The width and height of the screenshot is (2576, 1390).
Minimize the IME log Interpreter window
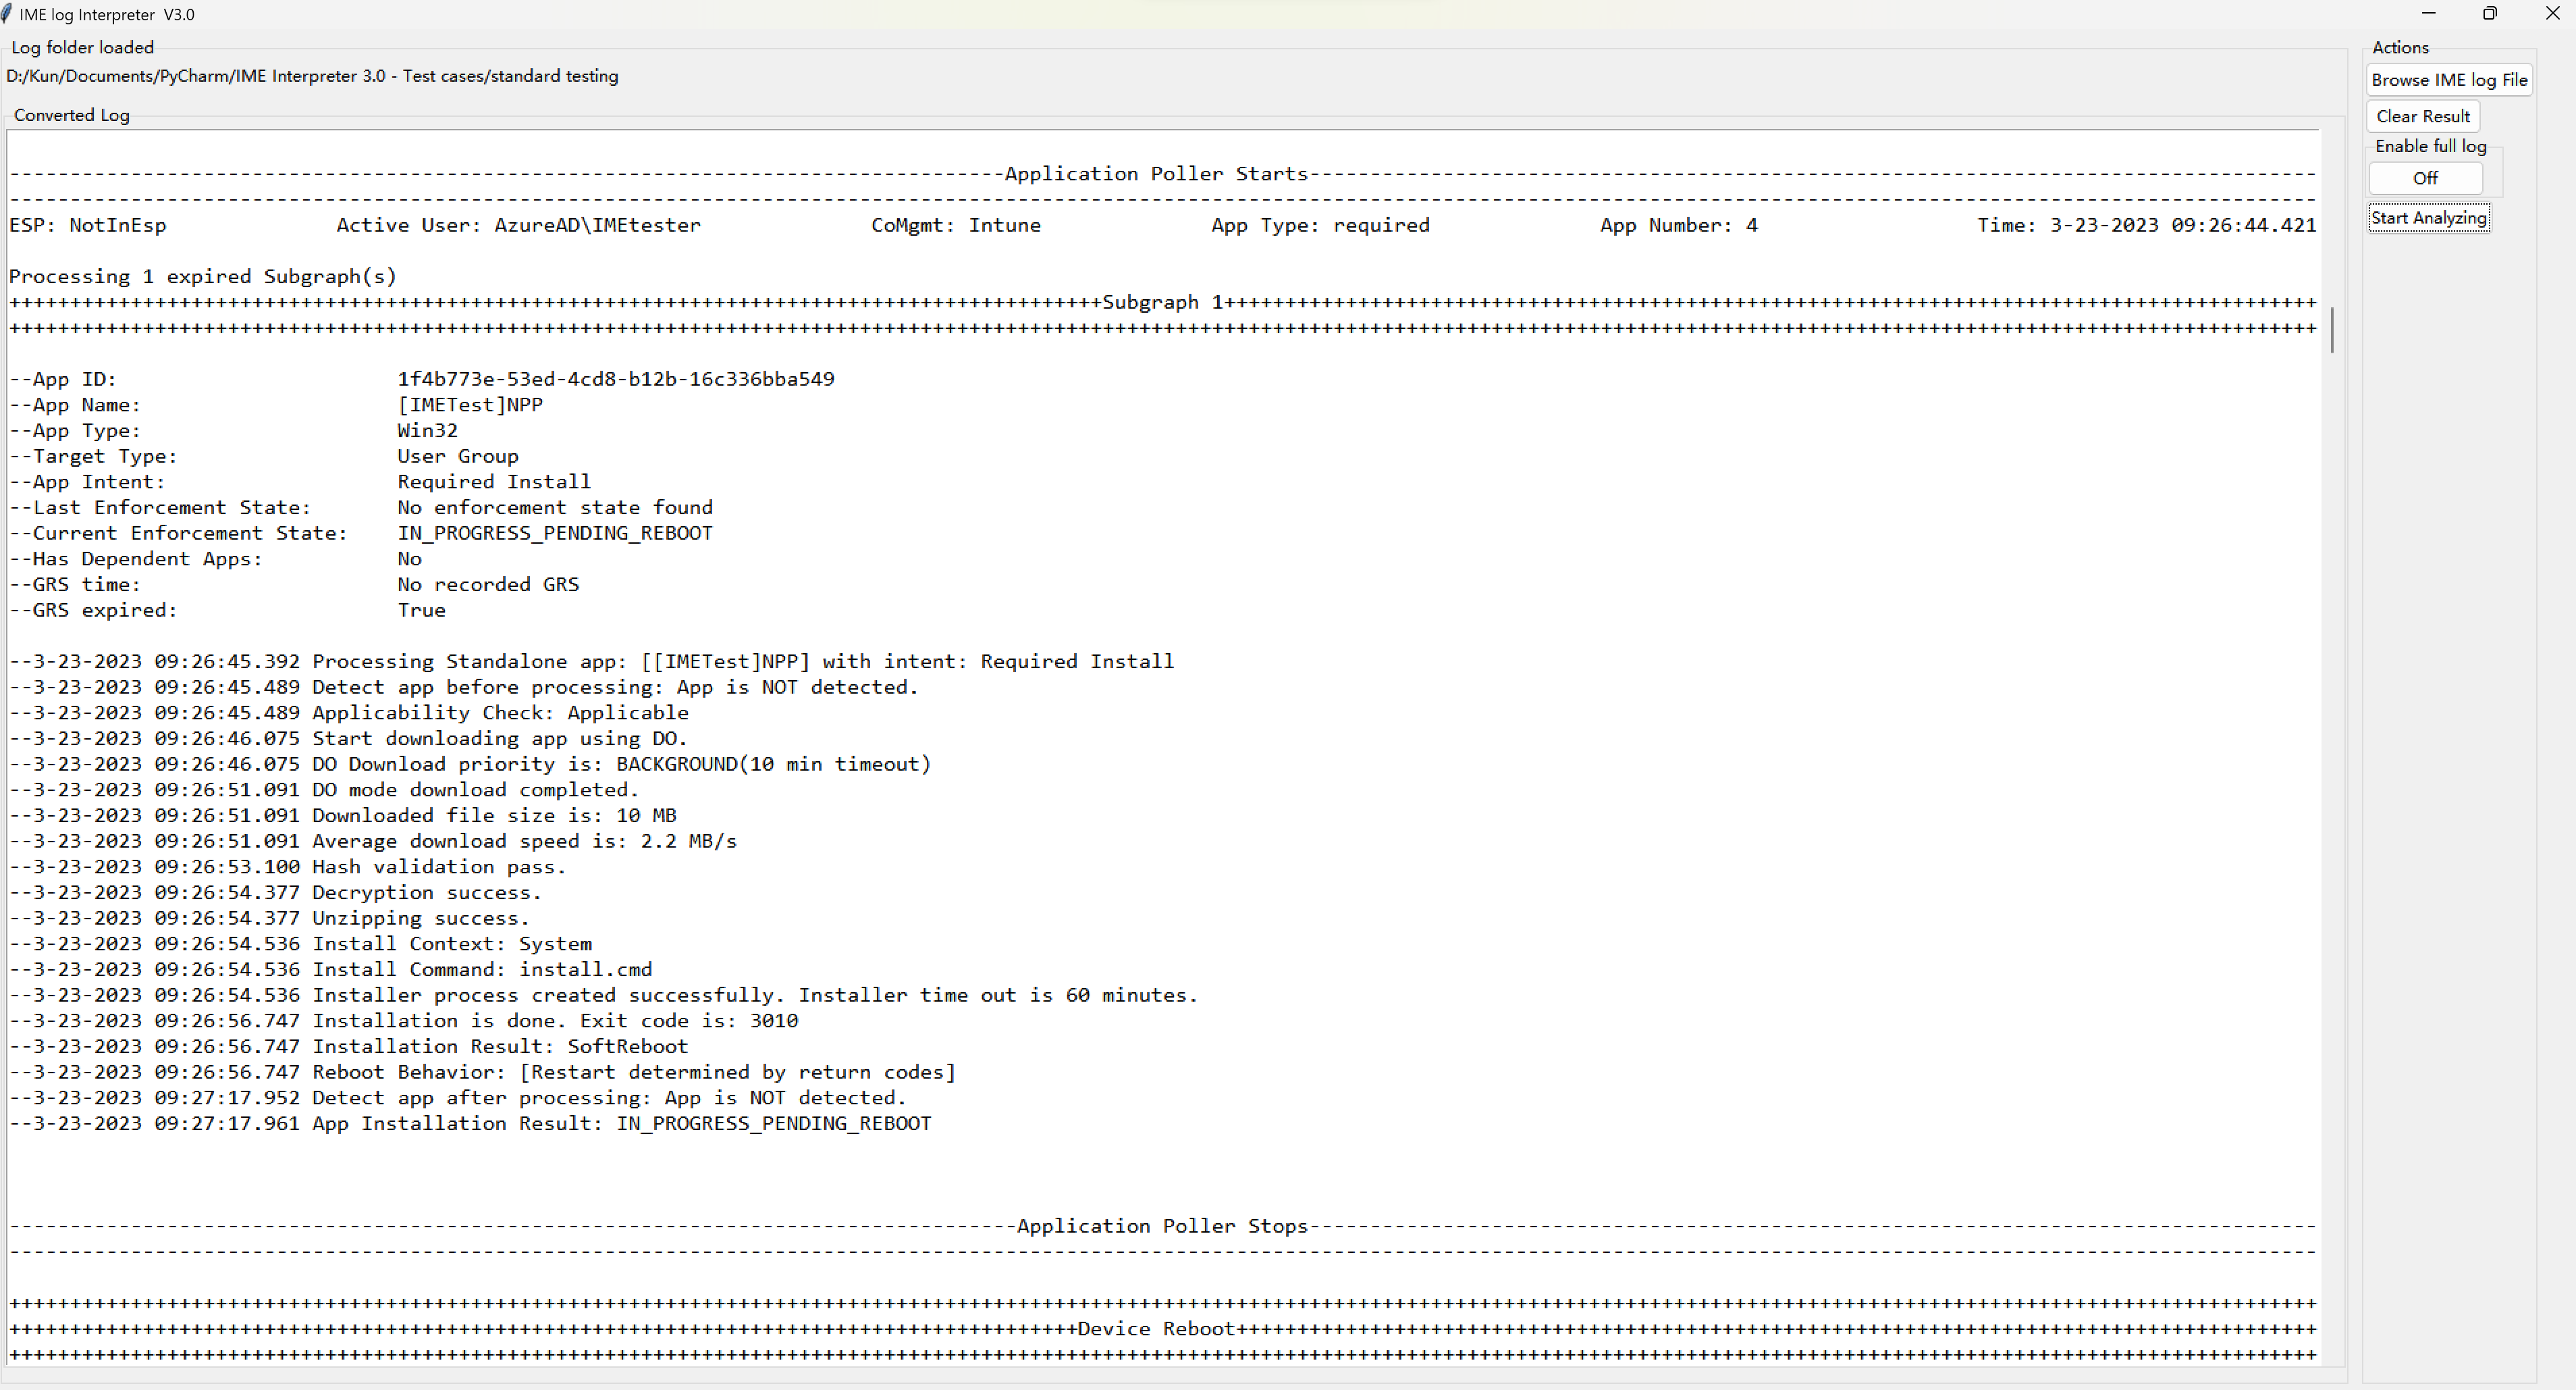click(x=2429, y=13)
